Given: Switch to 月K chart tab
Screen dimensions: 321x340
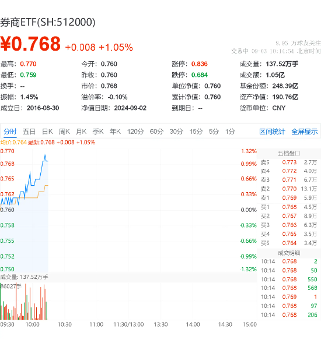Looking at the screenshot, I should point(81,132).
